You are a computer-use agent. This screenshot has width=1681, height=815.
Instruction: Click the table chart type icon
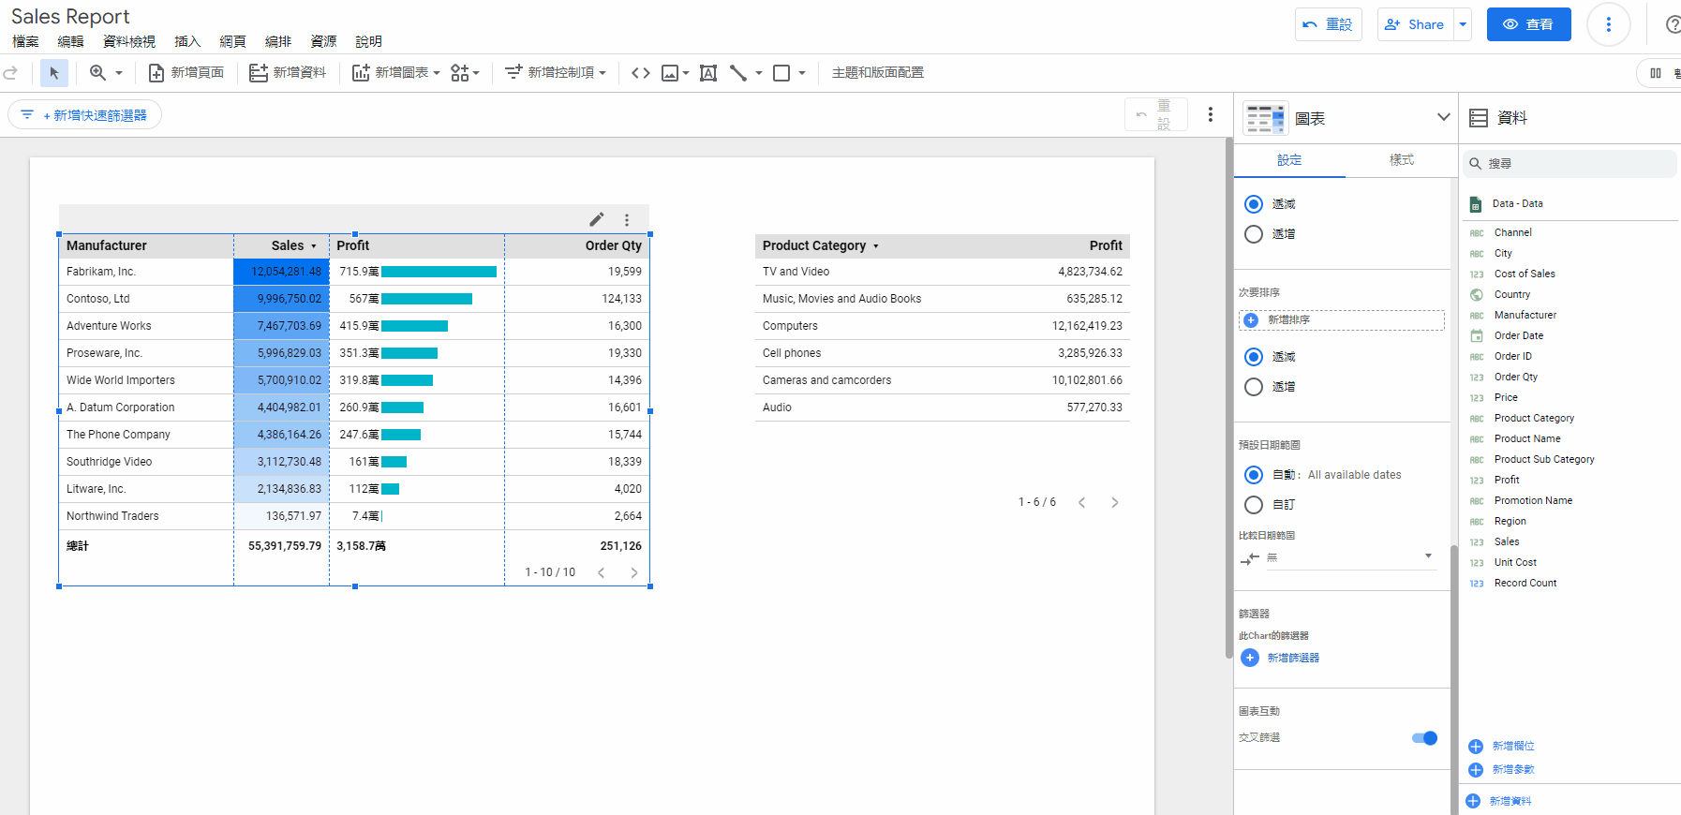point(1265,119)
